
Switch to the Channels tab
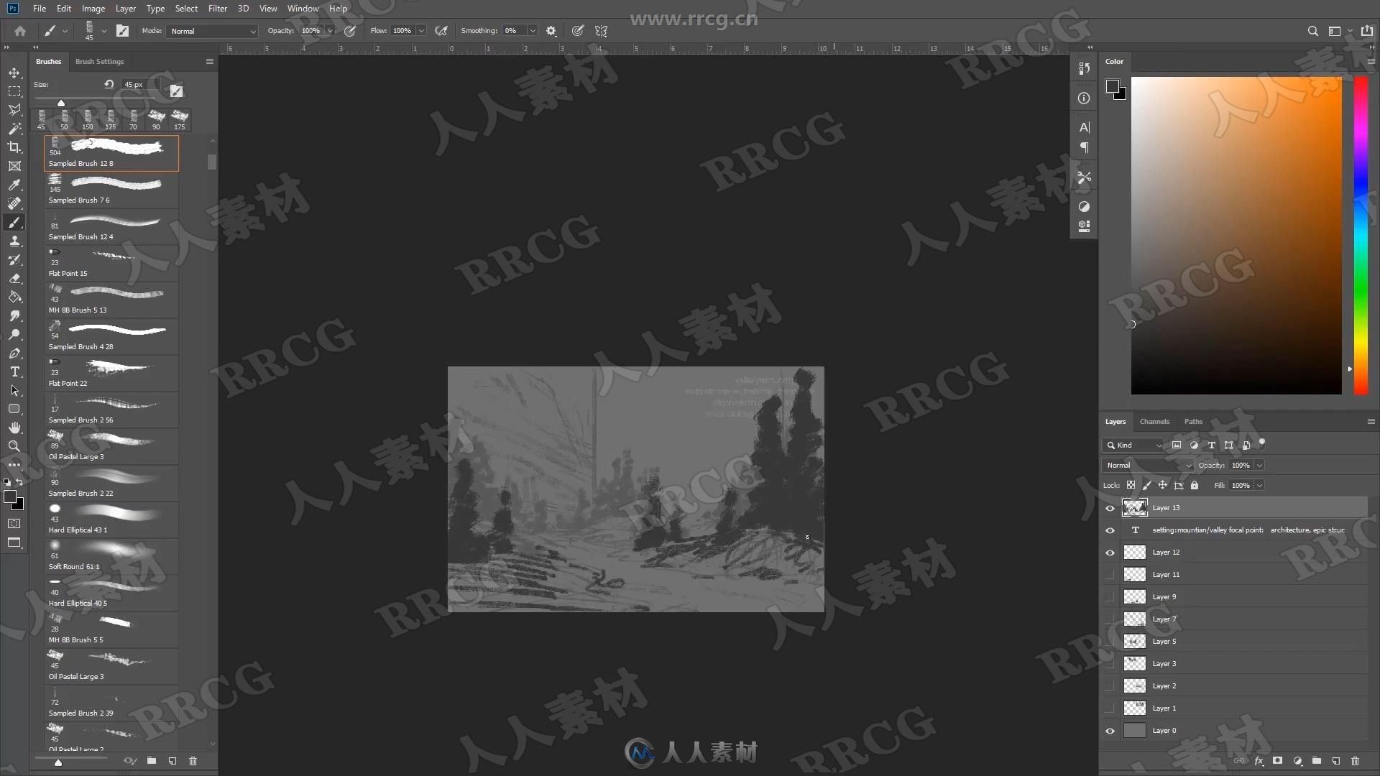tap(1154, 420)
